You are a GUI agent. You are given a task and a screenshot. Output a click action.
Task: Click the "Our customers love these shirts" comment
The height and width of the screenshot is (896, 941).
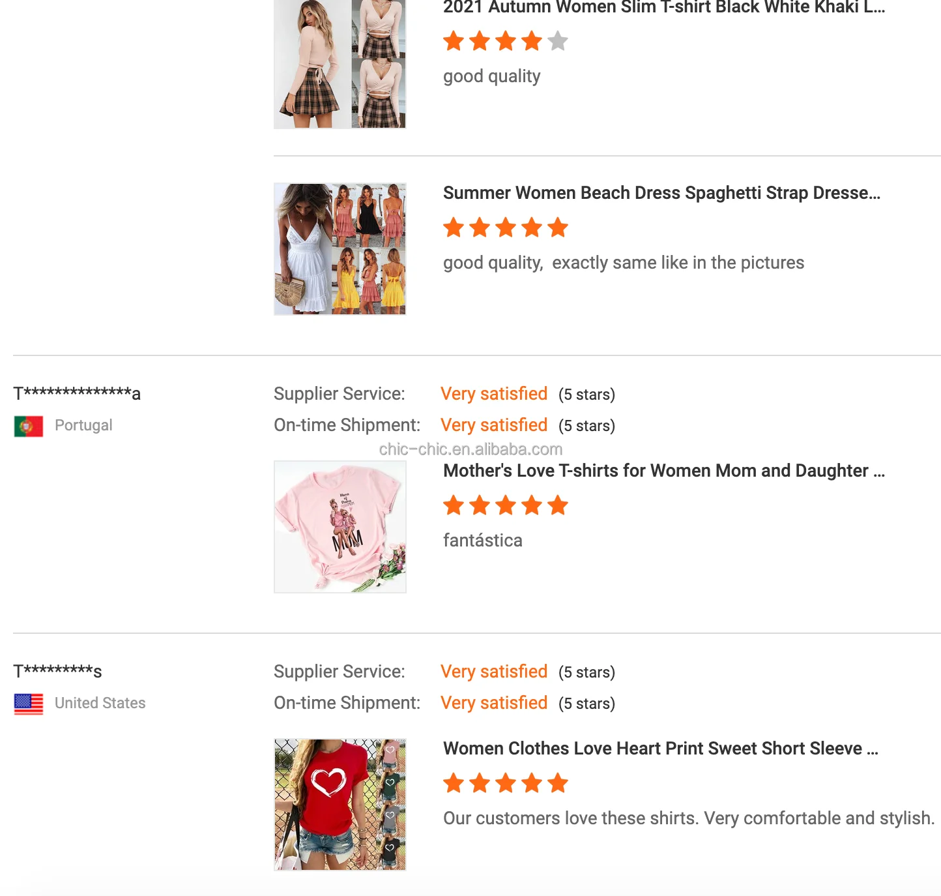pyautogui.click(x=688, y=818)
